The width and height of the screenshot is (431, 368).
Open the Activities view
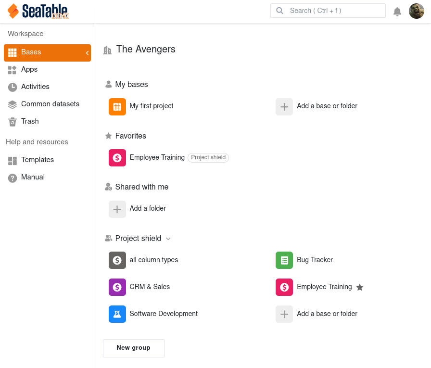point(35,87)
